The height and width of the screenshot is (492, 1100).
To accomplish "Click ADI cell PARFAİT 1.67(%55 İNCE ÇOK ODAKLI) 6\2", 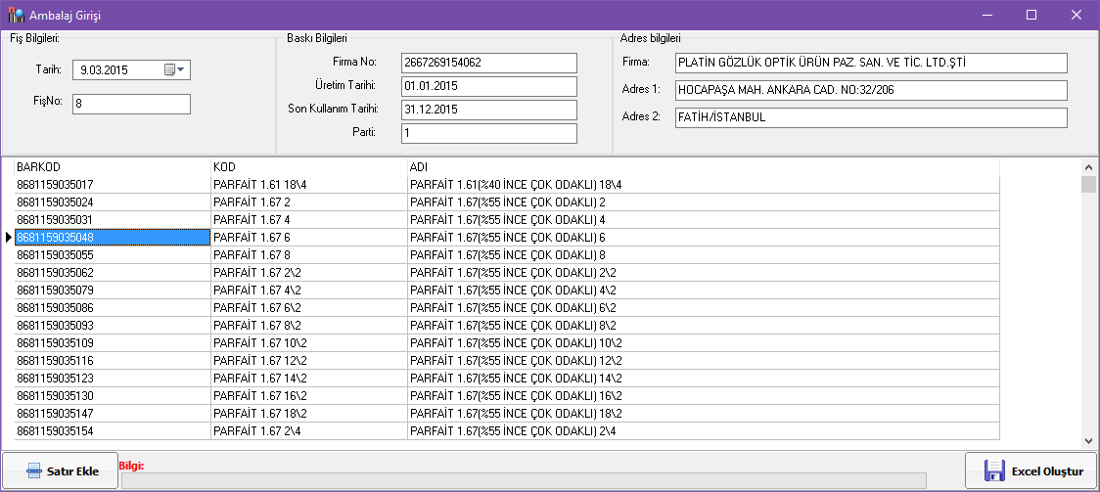I will pos(704,308).
